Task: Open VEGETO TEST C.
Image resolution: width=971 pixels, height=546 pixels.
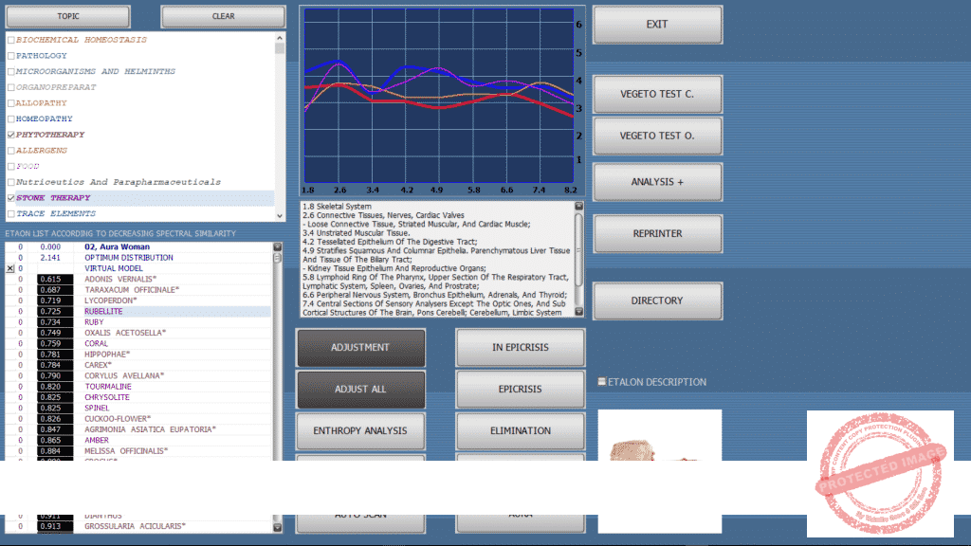Action: (x=657, y=95)
